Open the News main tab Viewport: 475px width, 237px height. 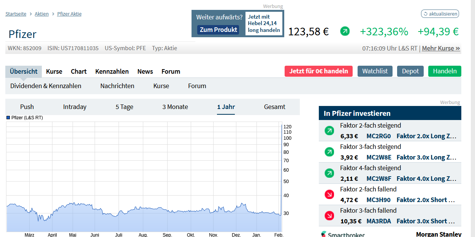[145, 71]
